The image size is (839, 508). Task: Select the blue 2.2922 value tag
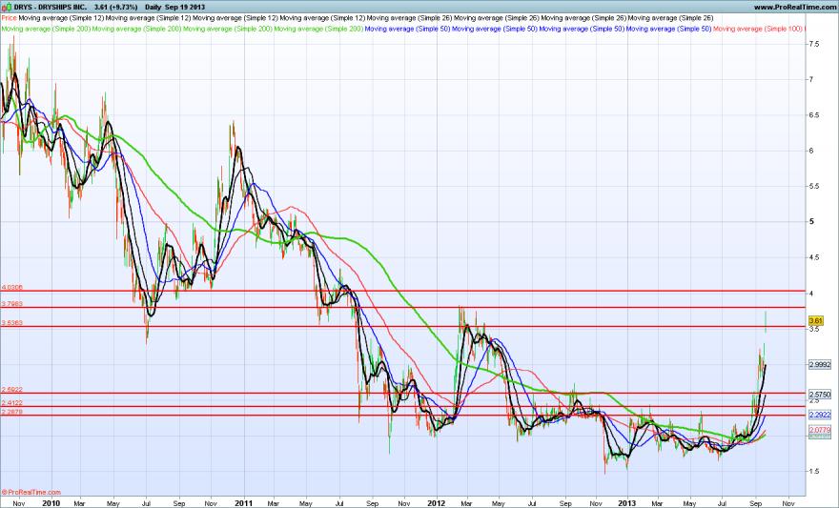tap(820, 415)
